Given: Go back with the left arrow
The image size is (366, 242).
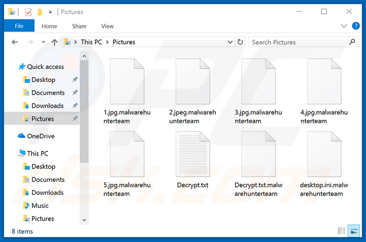Looking at the screenshot, I should [x=15, y=42].
